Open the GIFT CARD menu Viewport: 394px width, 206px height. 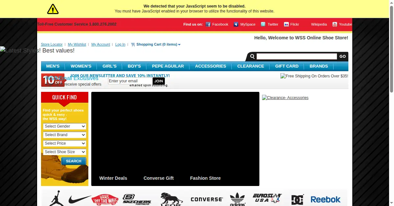[x=287, y=66]
